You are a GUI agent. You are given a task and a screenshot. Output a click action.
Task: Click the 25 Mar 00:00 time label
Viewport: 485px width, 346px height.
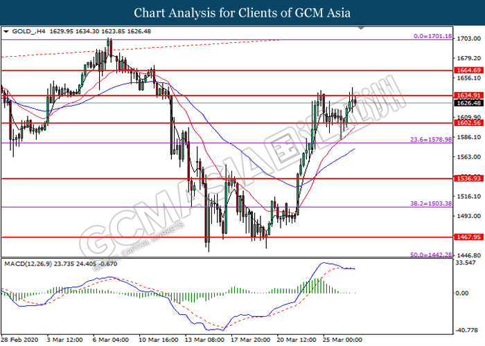coord(343,340)
